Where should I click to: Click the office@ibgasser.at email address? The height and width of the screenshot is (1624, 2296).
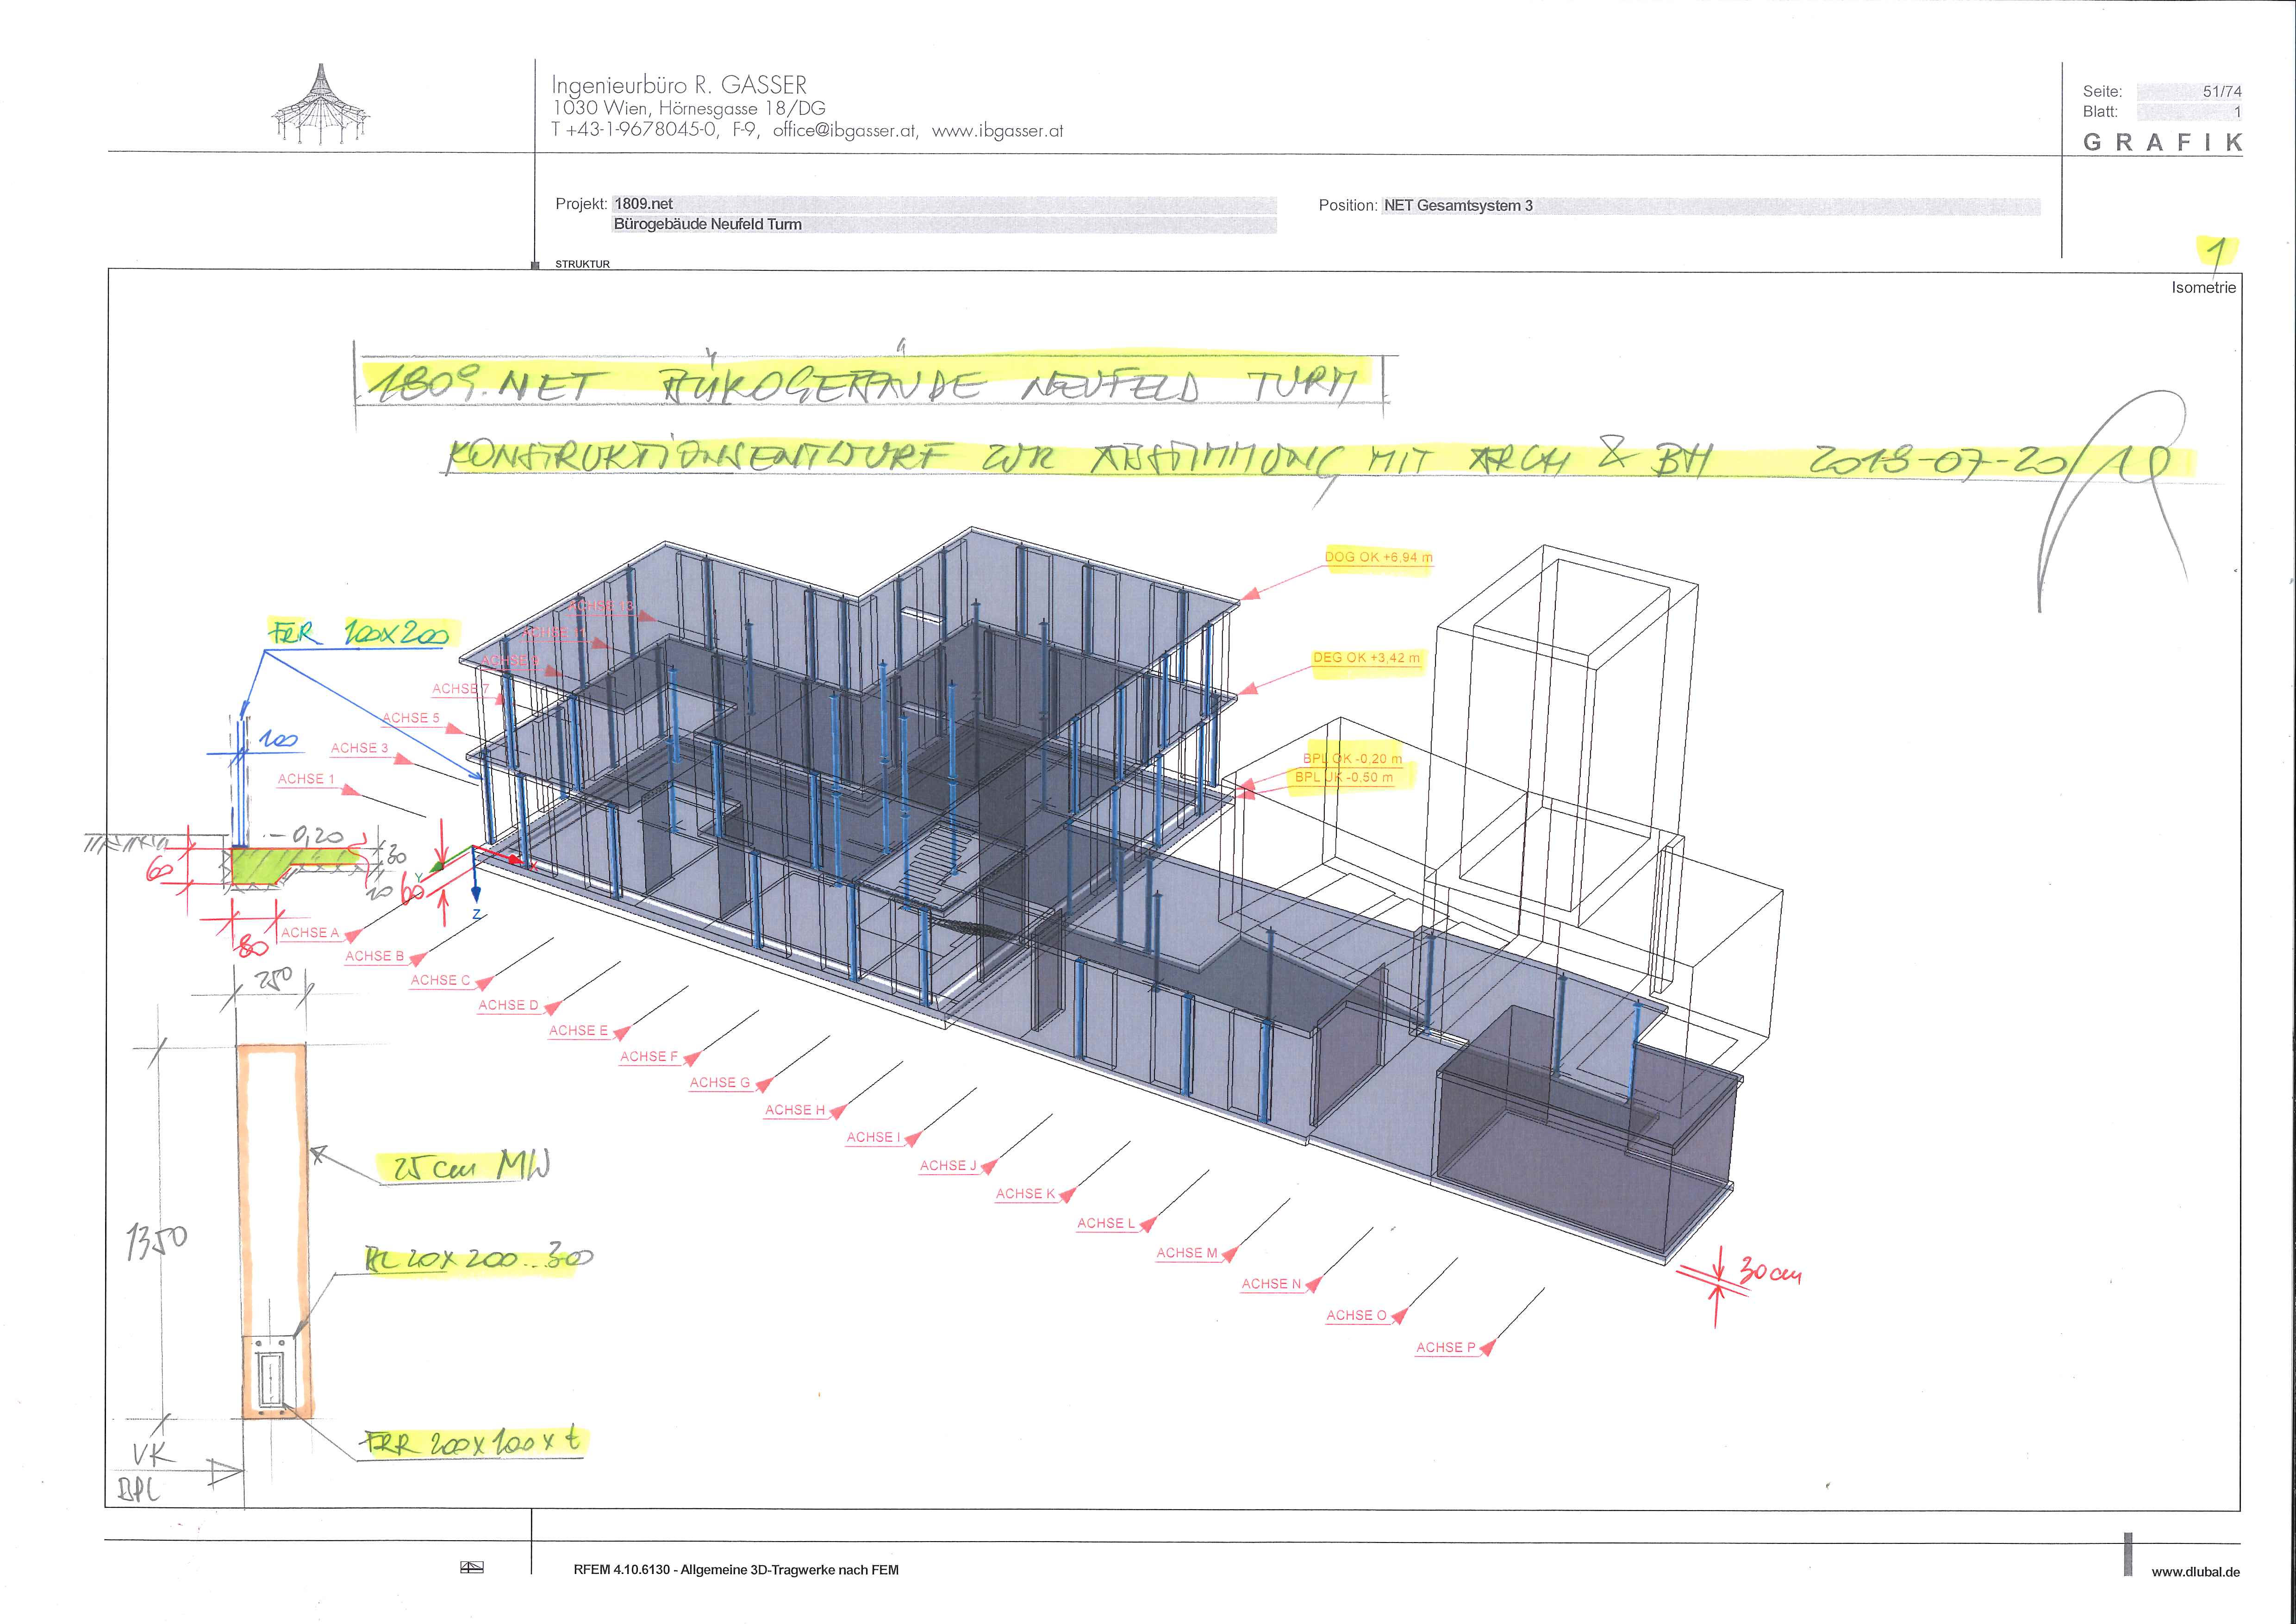[x=845, y=131]
